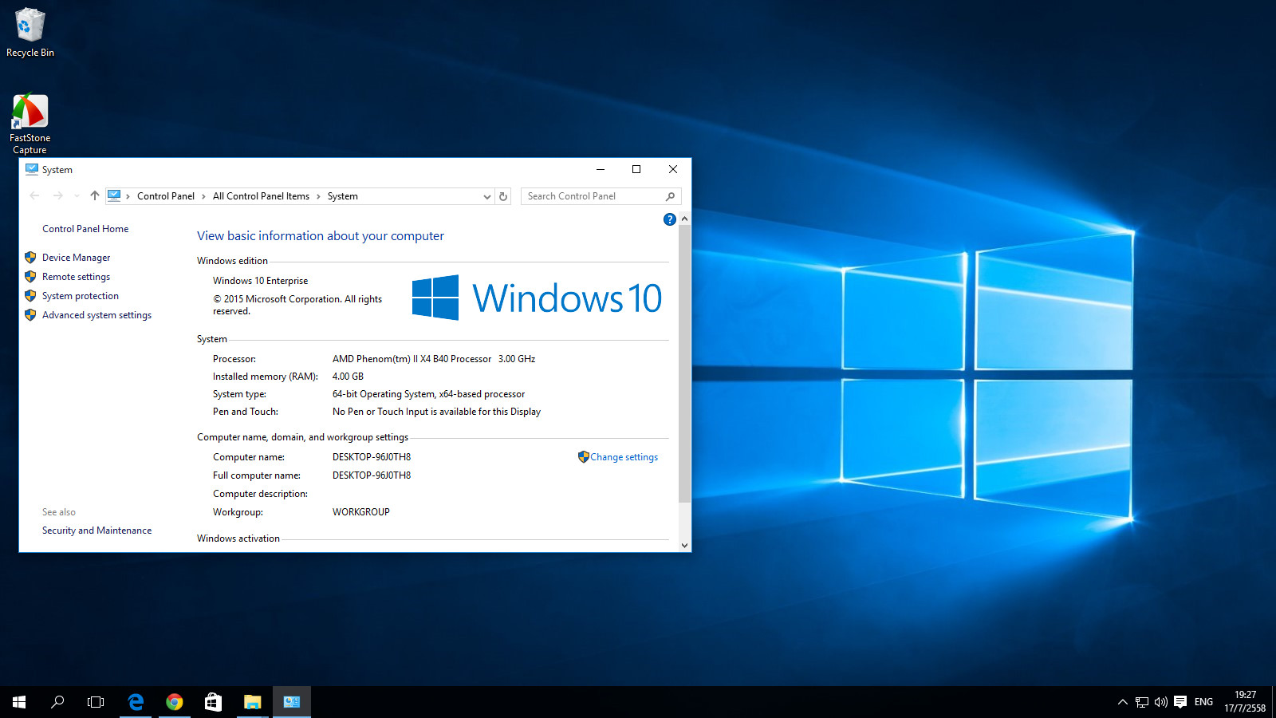Image resolution: width=1276 pixels, height=718 pixels.
Task: Expand the address bar history dropdown
Action: [486, 196]
